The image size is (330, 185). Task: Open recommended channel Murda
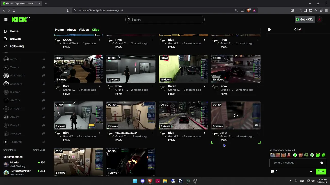coord(24,164)
